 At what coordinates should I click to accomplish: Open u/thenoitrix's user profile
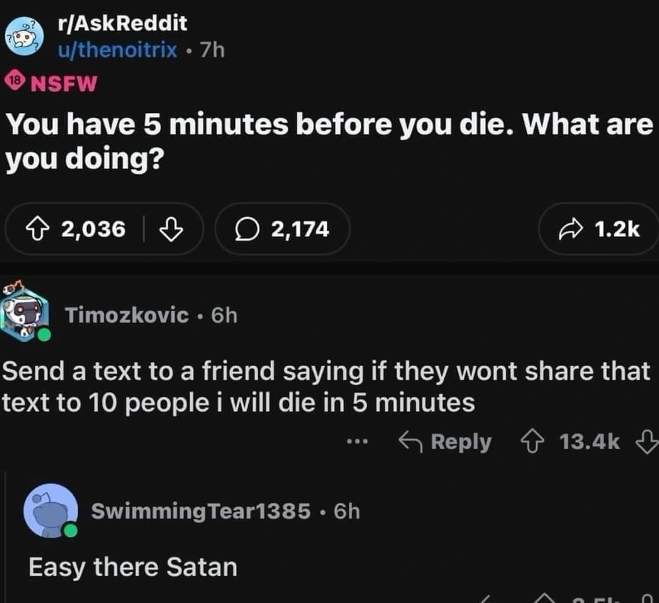[x=117, y=49]
